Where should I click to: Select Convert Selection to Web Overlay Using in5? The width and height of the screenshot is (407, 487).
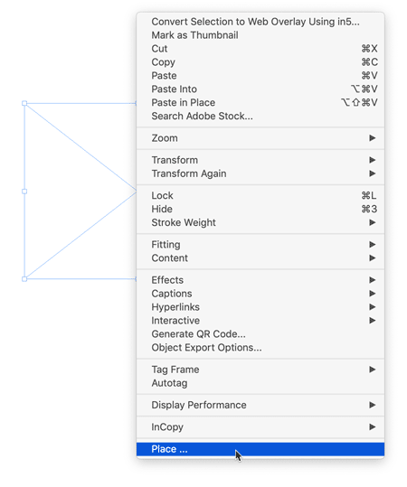coord(260,22)
